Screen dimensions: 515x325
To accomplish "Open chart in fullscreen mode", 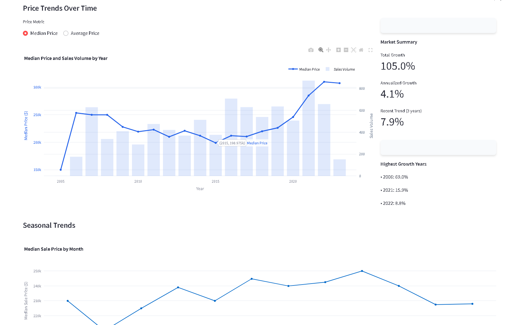I will point(370,50).
